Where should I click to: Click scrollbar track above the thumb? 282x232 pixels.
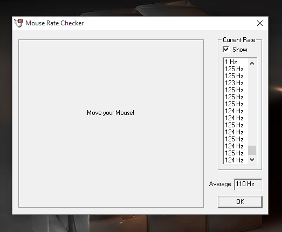(x=252, y=106)
